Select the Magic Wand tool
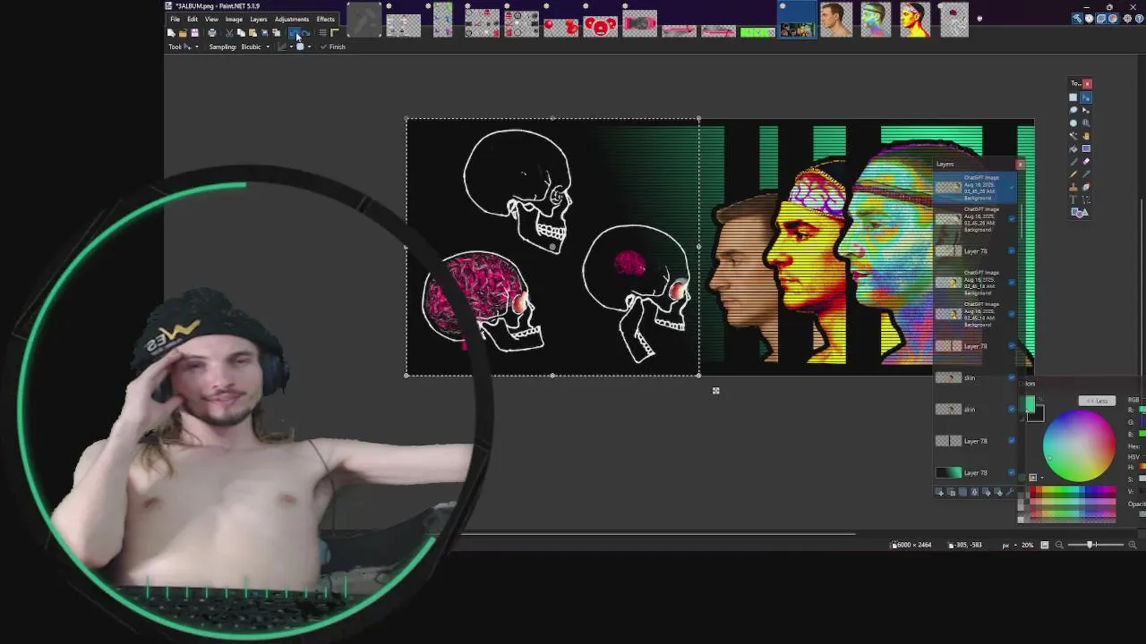The height and width of the screenshot is (644, 1146). click(1073, 136)
